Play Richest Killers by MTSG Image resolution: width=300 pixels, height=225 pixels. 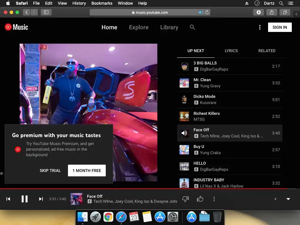(230, 116)
